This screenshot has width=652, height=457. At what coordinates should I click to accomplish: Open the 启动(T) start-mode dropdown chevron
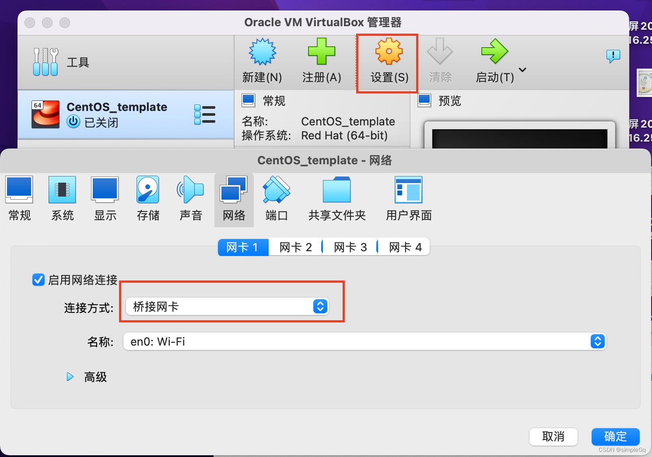[522, 70]
